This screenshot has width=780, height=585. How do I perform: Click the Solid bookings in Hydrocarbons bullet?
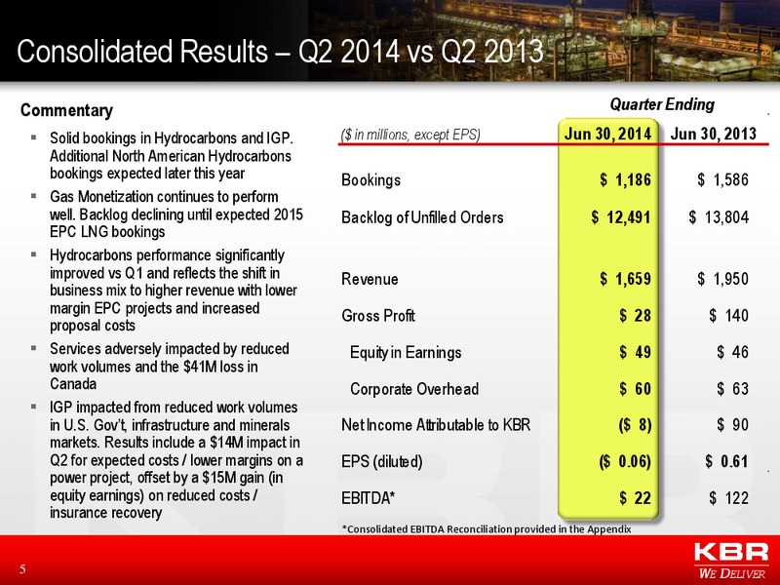(171, 156)
